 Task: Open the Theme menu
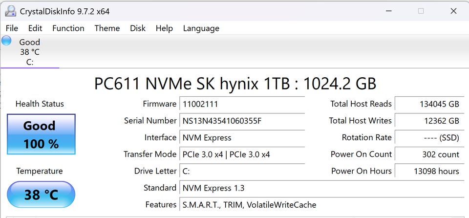point(107,28)
